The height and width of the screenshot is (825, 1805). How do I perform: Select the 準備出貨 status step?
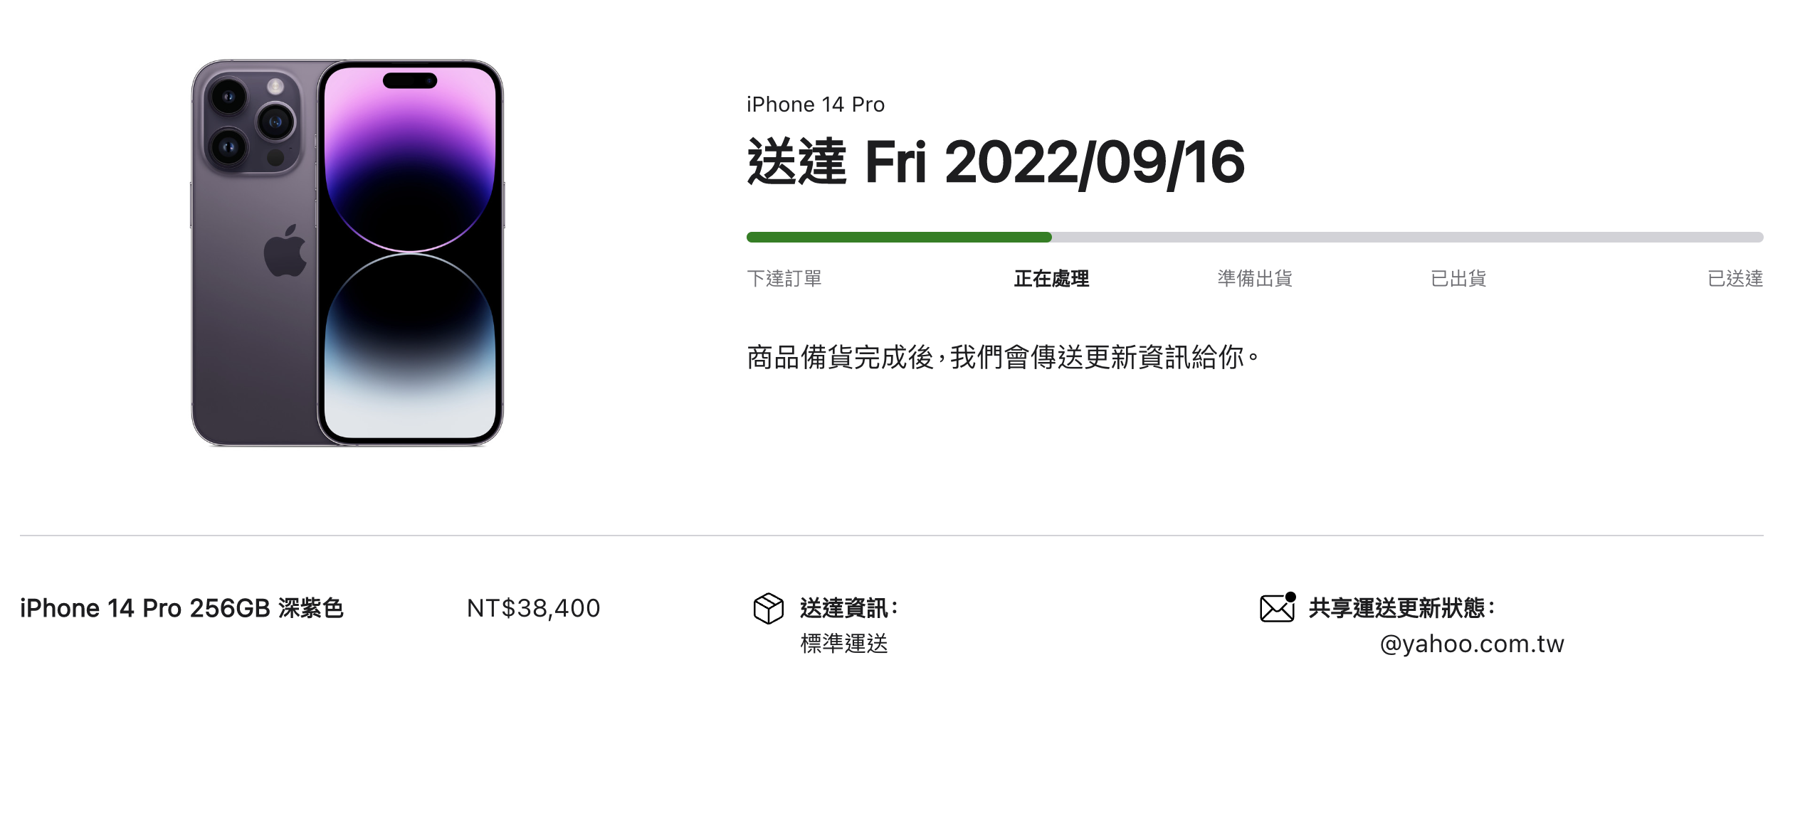[x=1255, y=278]
